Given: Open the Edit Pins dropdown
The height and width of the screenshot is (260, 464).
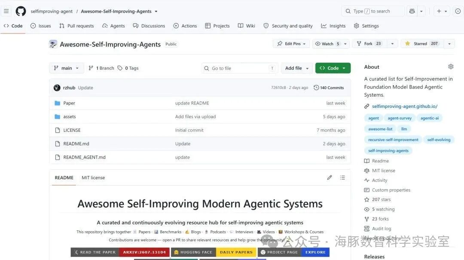Looking at the screenshot, I should (x=291, y=43).
